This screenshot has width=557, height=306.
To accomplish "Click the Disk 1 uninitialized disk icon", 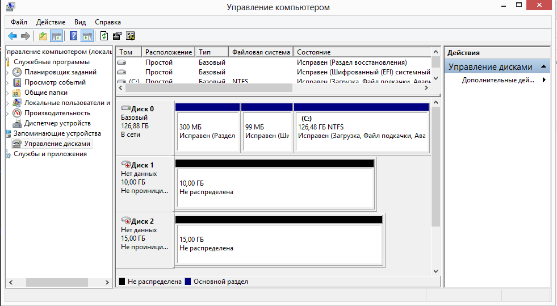I will pyautogui.click(x=125, y=165).
